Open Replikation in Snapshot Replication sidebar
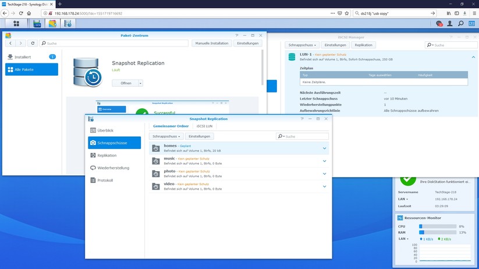The height and width of the screenshot is (269, 479). (x=107, y=155)
